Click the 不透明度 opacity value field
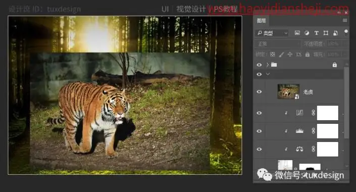Screen dimensions: 356x192 (334, 43)
